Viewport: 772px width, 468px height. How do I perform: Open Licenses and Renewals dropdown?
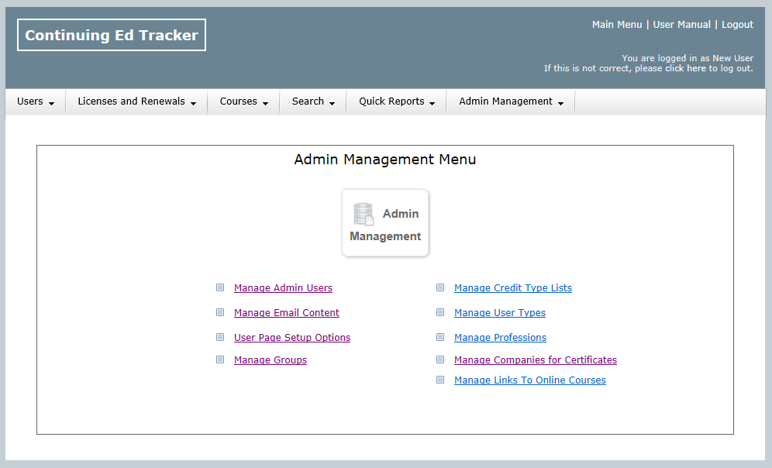[x=136, y=102]
